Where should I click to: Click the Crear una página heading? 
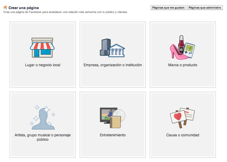(24, 8)
